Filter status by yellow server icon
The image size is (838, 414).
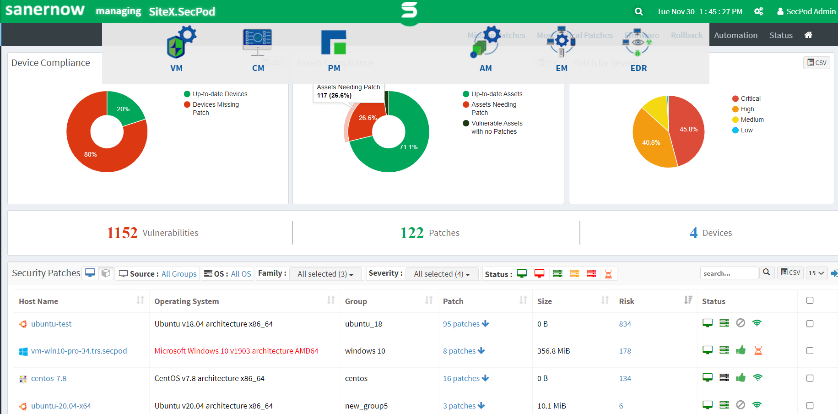click(x=574, y=273)
